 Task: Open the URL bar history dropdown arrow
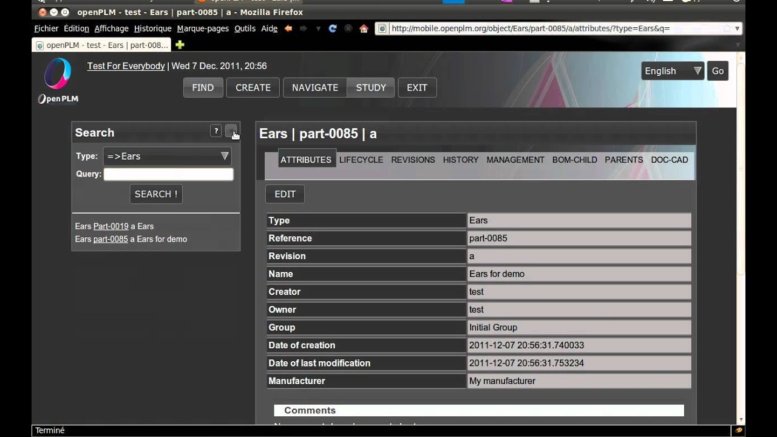737,29
